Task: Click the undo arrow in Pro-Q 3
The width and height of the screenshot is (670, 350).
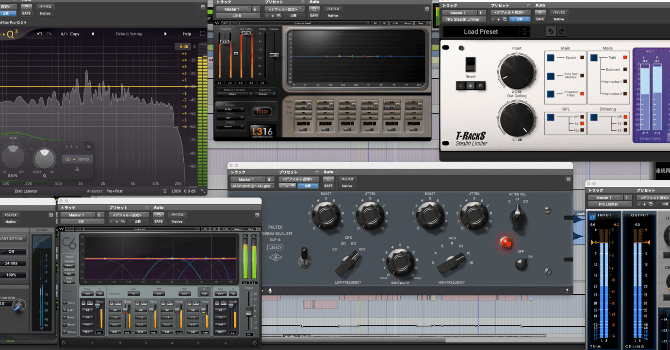Action: [x=40, y=34]
